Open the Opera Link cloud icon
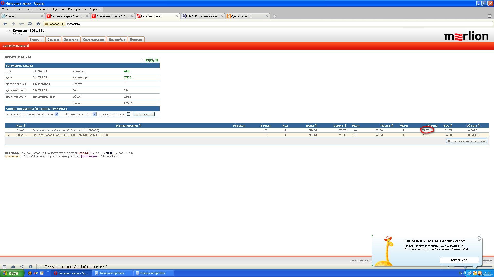 point(13,267)
